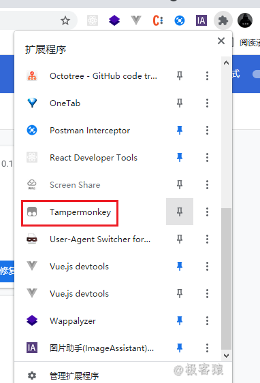Select the OneTab extension entry
Screen dimensions: 260x383
point(65,103)
